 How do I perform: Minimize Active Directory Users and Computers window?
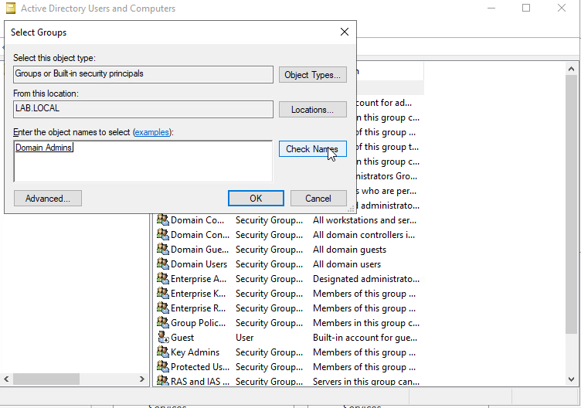click(x=491, y=8)
